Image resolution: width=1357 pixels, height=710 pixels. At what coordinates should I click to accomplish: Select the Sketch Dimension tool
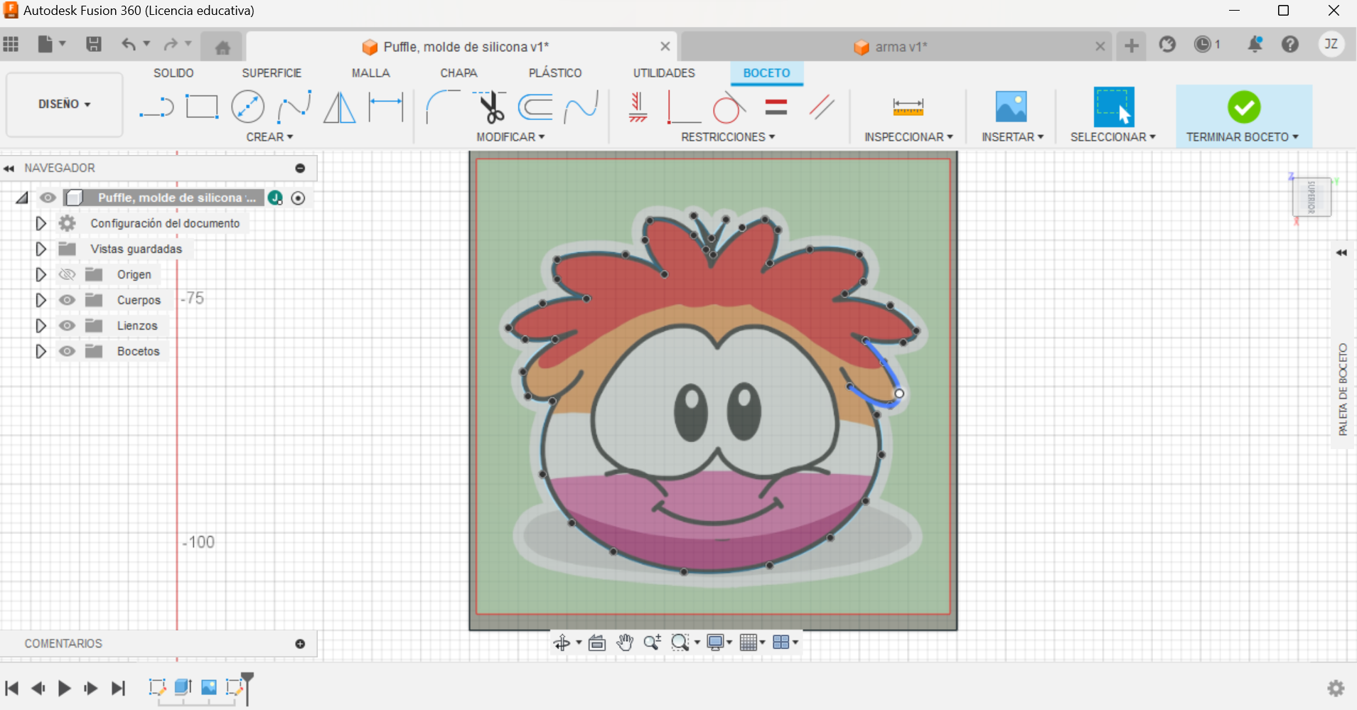pos(386,107)
